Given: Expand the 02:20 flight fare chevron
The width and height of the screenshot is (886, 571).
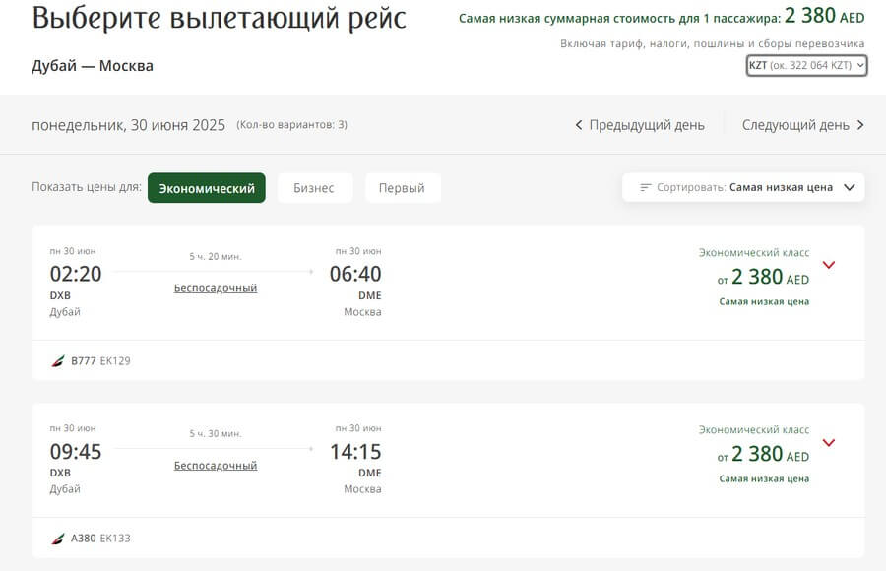Looking at the screenshot, I should click(828, 265).
